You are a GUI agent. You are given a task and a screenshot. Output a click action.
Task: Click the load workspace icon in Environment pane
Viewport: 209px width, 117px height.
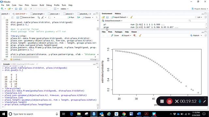103,17
